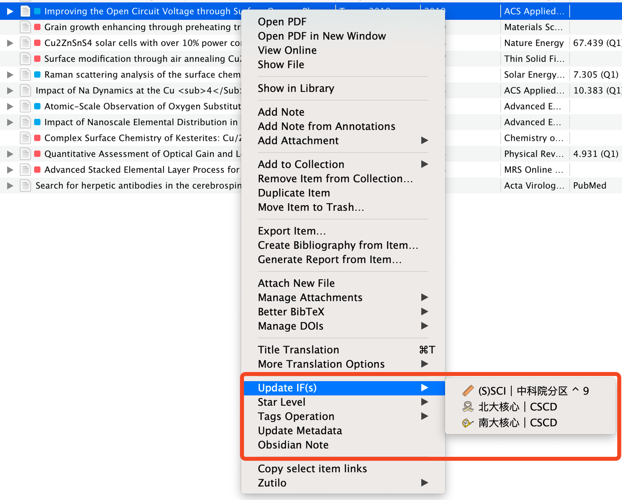Select Update Metadata from context menu
This screenshot has width=622, height=500.
(x=300, y=431)
